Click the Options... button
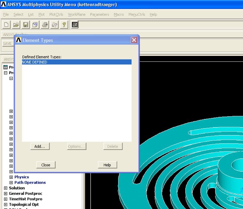Screen dimensions: 243x209 [77, 146]
